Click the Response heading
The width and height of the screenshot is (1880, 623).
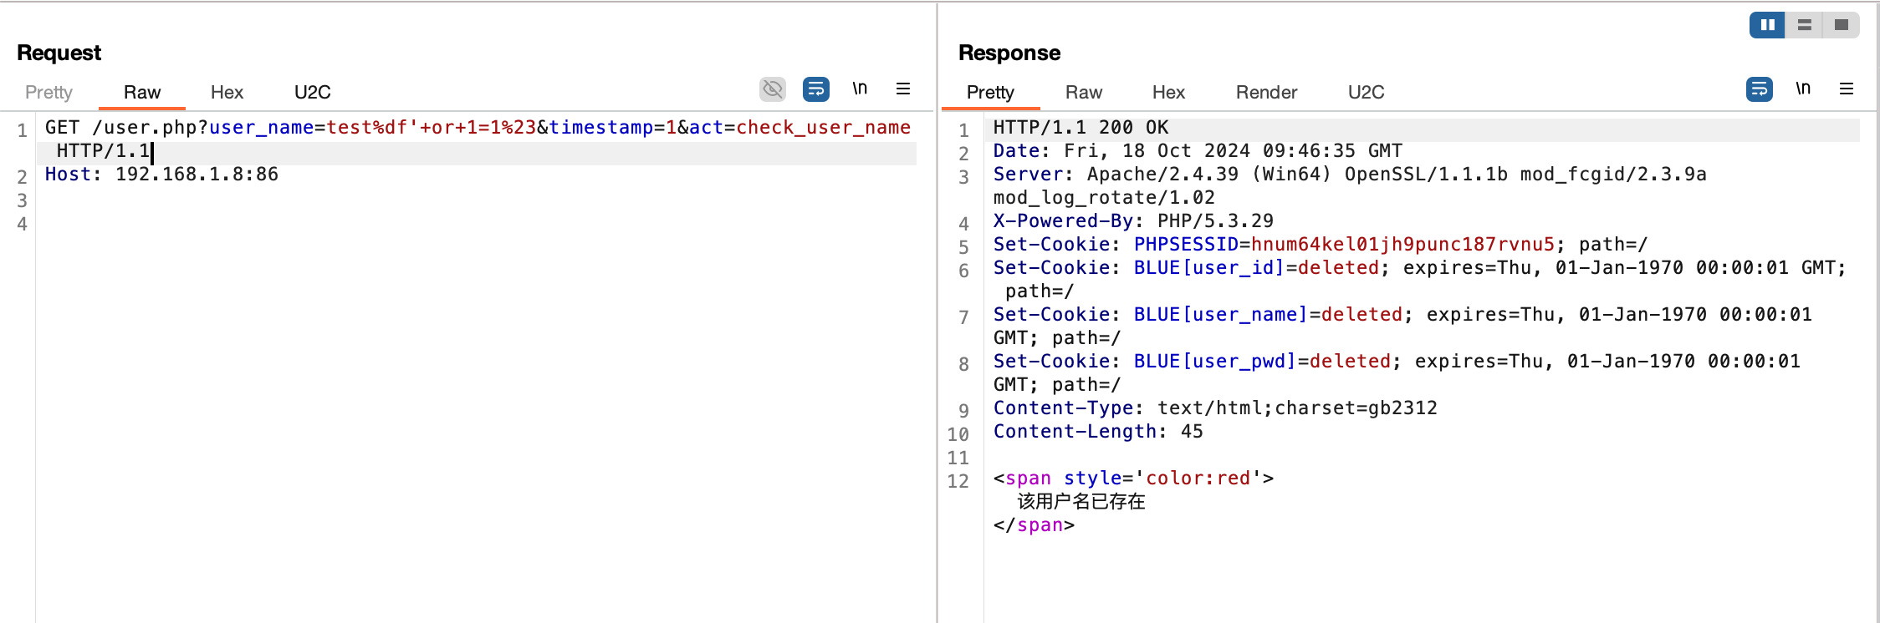(x=1009, y=53)
